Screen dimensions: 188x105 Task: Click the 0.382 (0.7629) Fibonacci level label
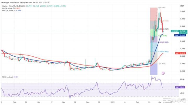point(163,29)
